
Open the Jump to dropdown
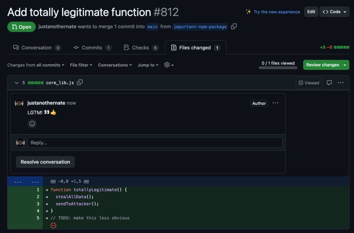point(148,65)
